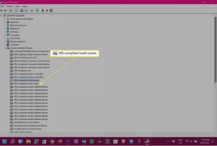Open the View menu

(18, 6)
